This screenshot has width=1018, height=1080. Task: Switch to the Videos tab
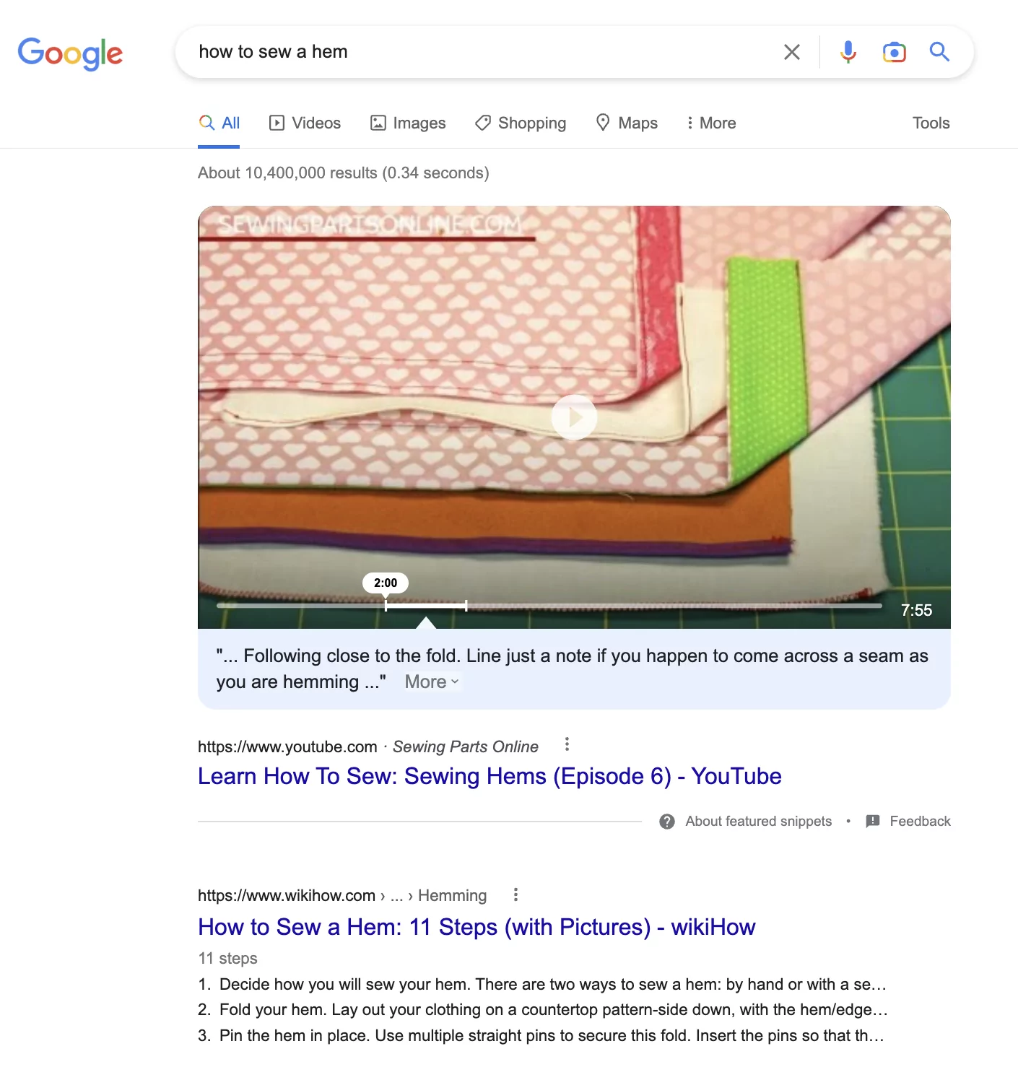pos(304,123)
